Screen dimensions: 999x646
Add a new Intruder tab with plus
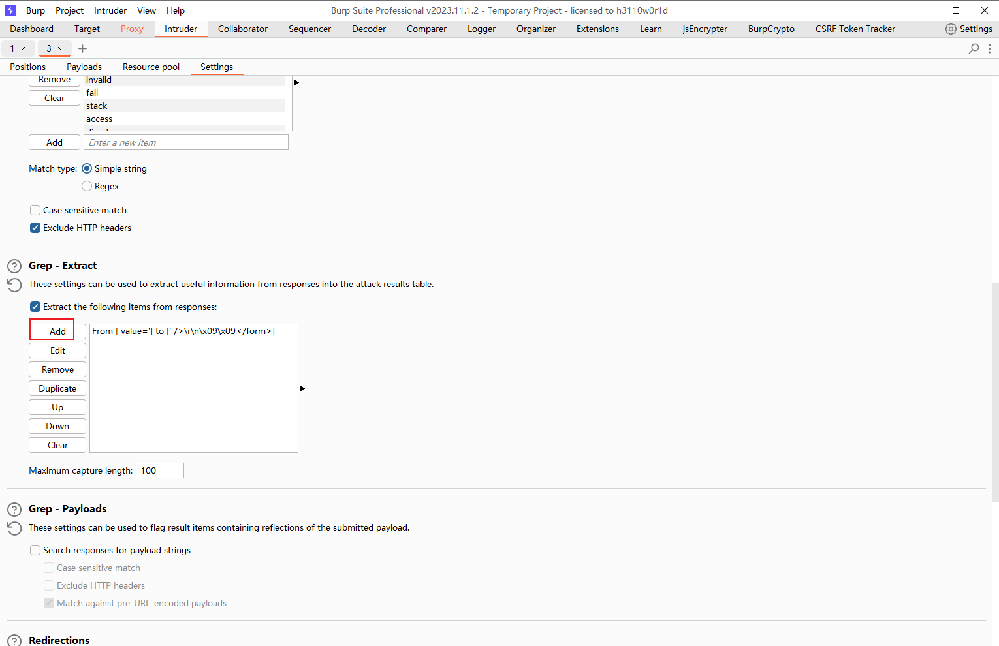82,48
